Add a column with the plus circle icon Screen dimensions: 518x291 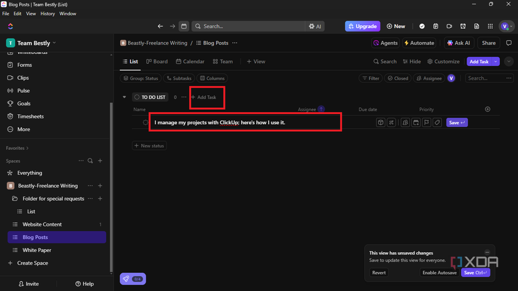(x=488, y=109)
